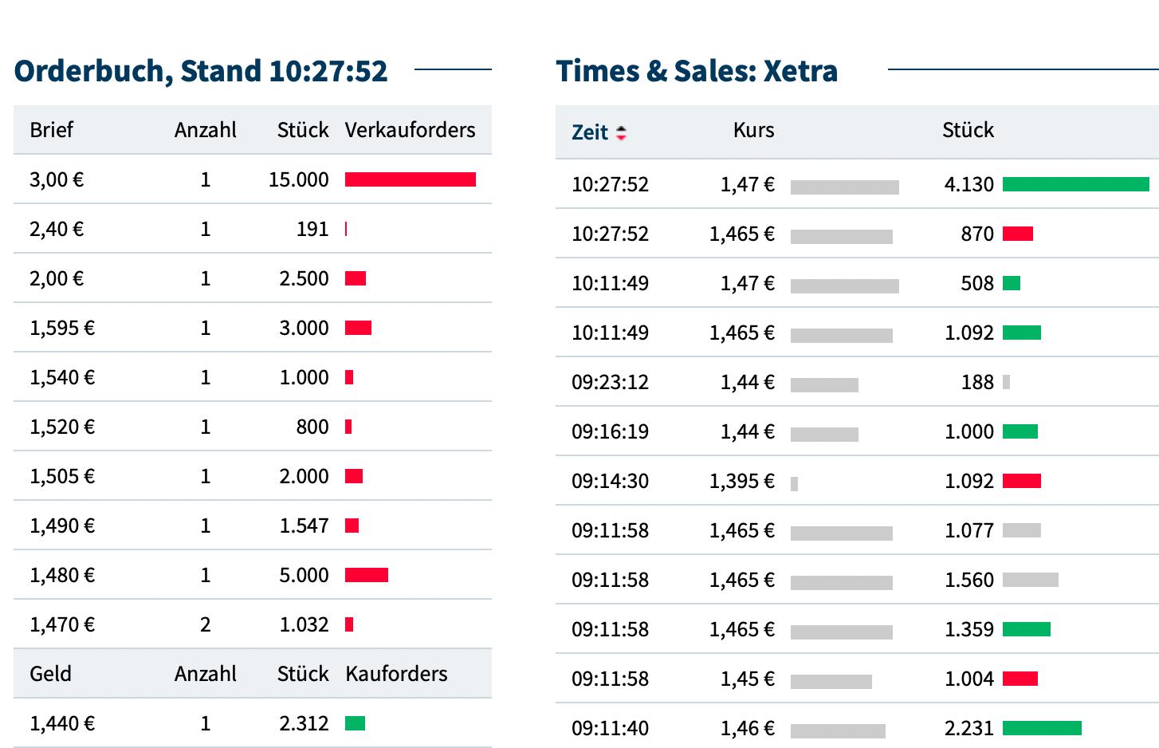Click the 3,00 € Brief price entry
Image resolution: width=1159 pixels, height=748 pixels.
[56, 179]
